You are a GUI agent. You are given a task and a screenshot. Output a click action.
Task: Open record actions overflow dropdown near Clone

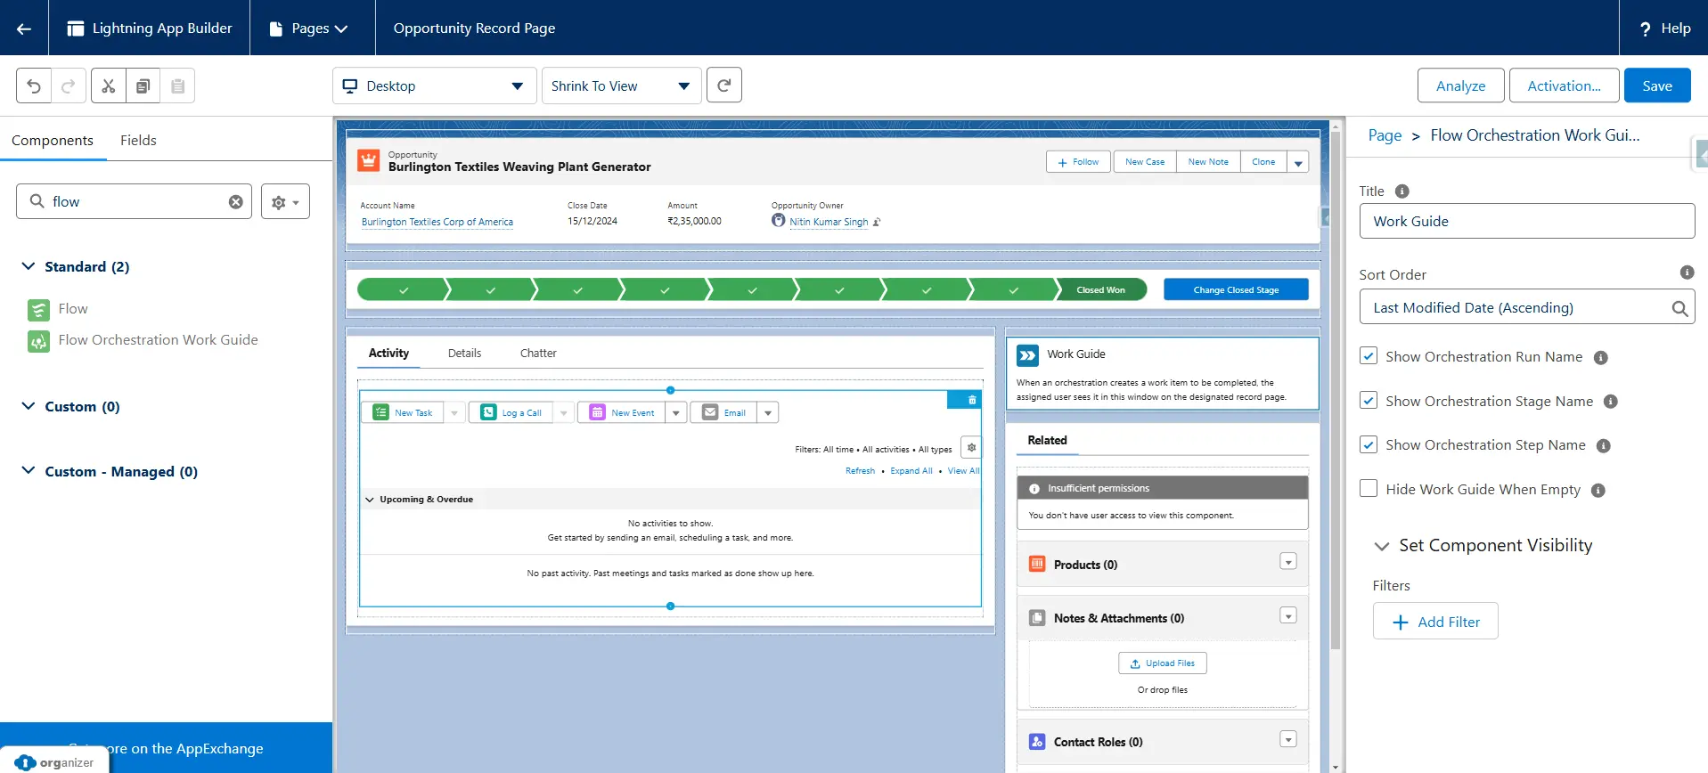point(1298,162)
